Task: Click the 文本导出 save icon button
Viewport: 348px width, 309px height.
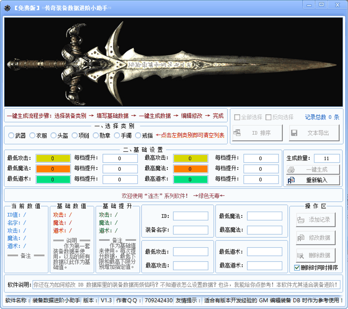Action: (314, 133)
